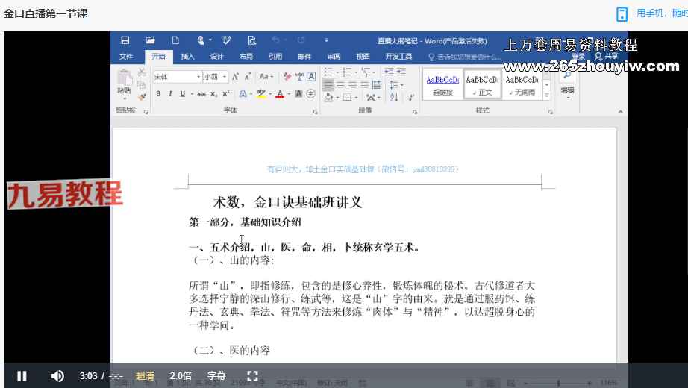This screenshot has width=688, height=388.
Task: Mute the video with the speaker icon
Action: coord(57,376)
